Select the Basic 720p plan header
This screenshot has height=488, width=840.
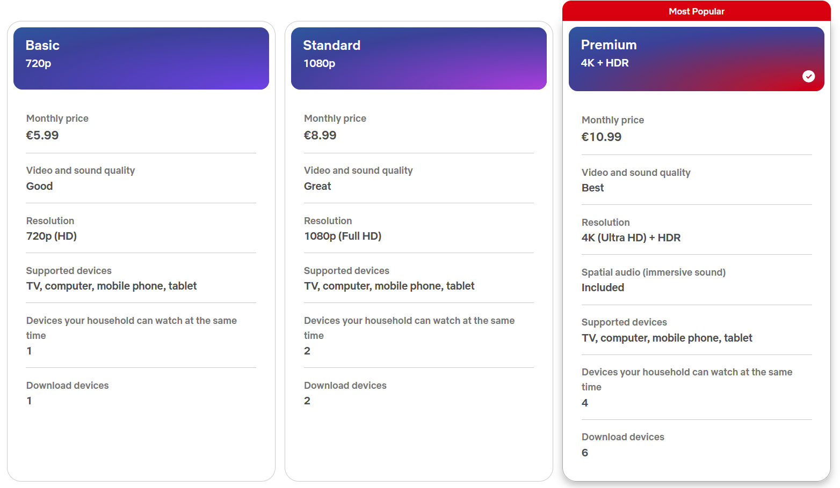141,58
